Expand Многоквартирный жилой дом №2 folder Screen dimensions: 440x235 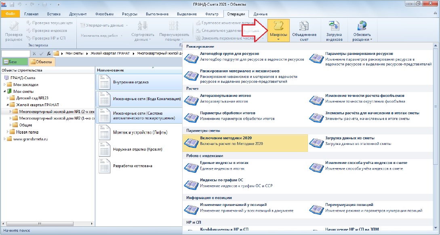[11, 118]
